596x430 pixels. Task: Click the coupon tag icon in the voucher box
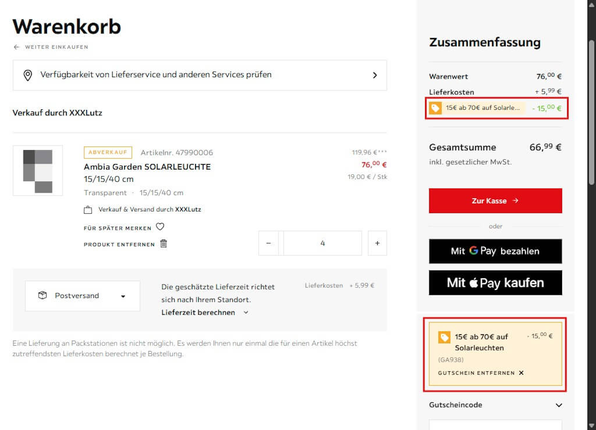point(444,337)
